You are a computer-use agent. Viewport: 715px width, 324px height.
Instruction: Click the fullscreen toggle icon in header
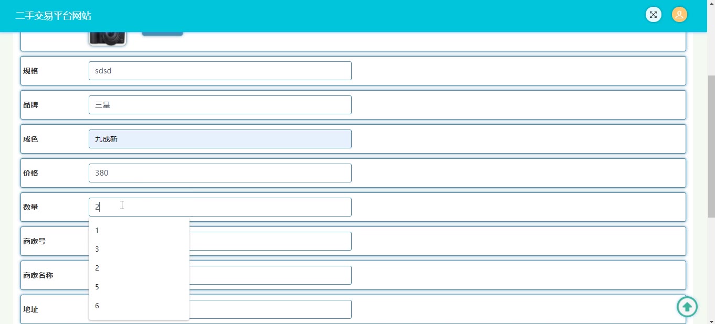pyautogui.click(x=653, y=15)
